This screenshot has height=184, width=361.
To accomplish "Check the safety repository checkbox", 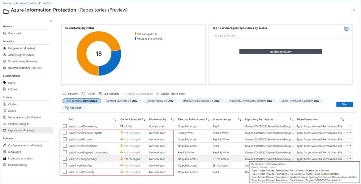I will (65, 165).
